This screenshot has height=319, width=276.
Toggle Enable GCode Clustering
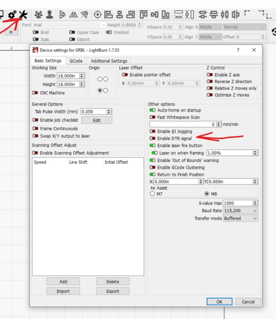[152, 167]
